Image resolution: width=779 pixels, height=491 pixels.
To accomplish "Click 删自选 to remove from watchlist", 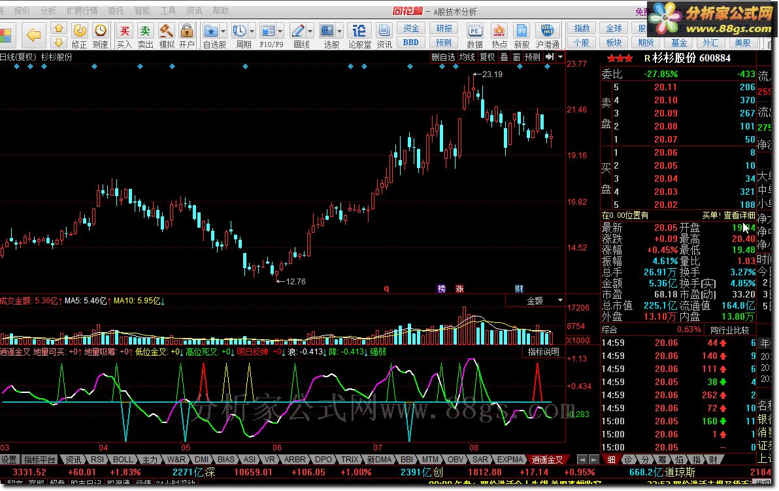I will pos(443,57).
